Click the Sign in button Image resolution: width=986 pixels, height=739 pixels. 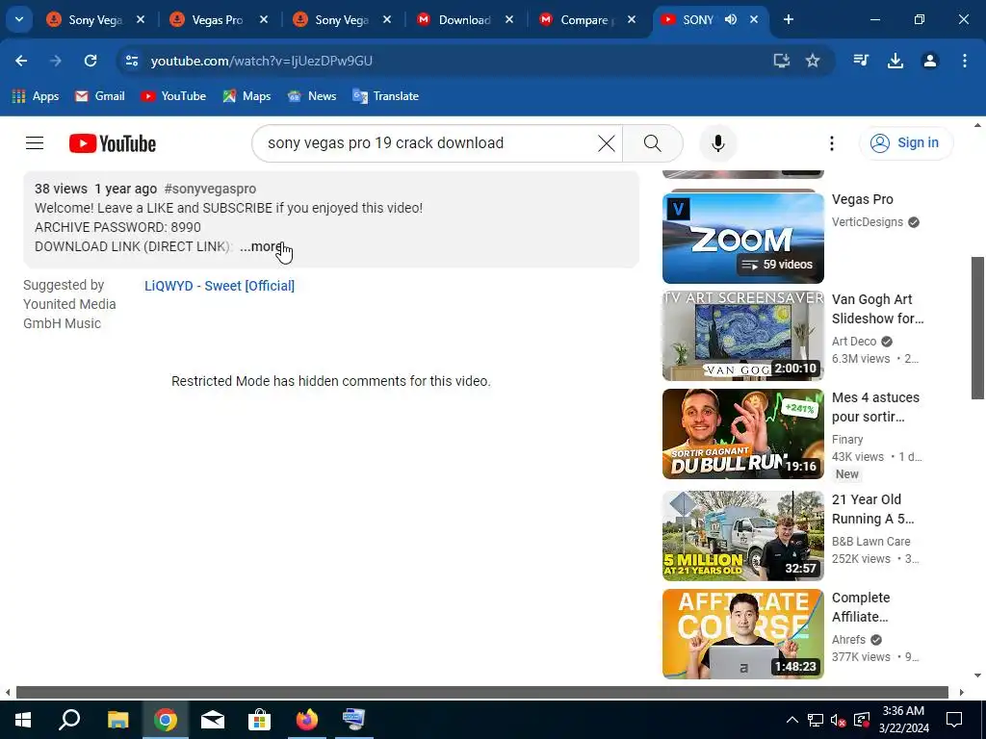tap(906, 142)
